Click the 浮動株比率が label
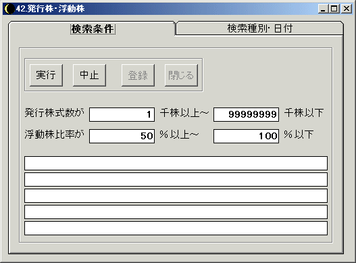Image resolution: width=356 pixels, height=263 pixels. tap(54, 135)
